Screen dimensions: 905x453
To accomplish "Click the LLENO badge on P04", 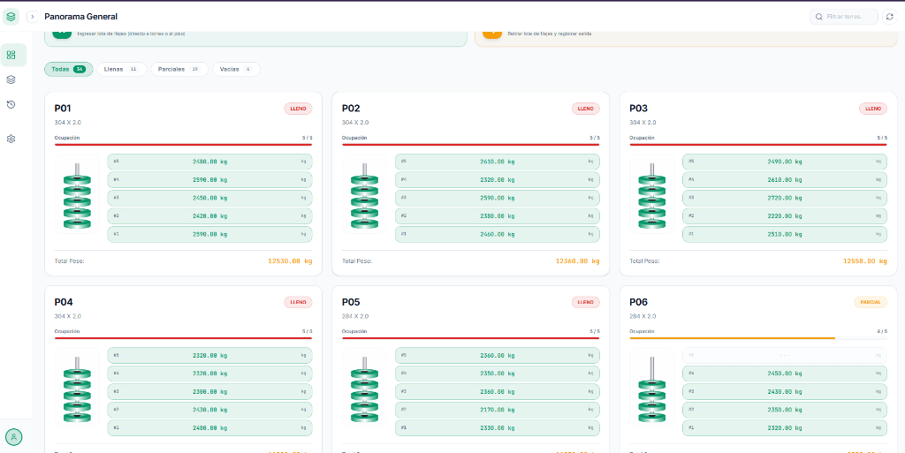I will click(298, 302).
